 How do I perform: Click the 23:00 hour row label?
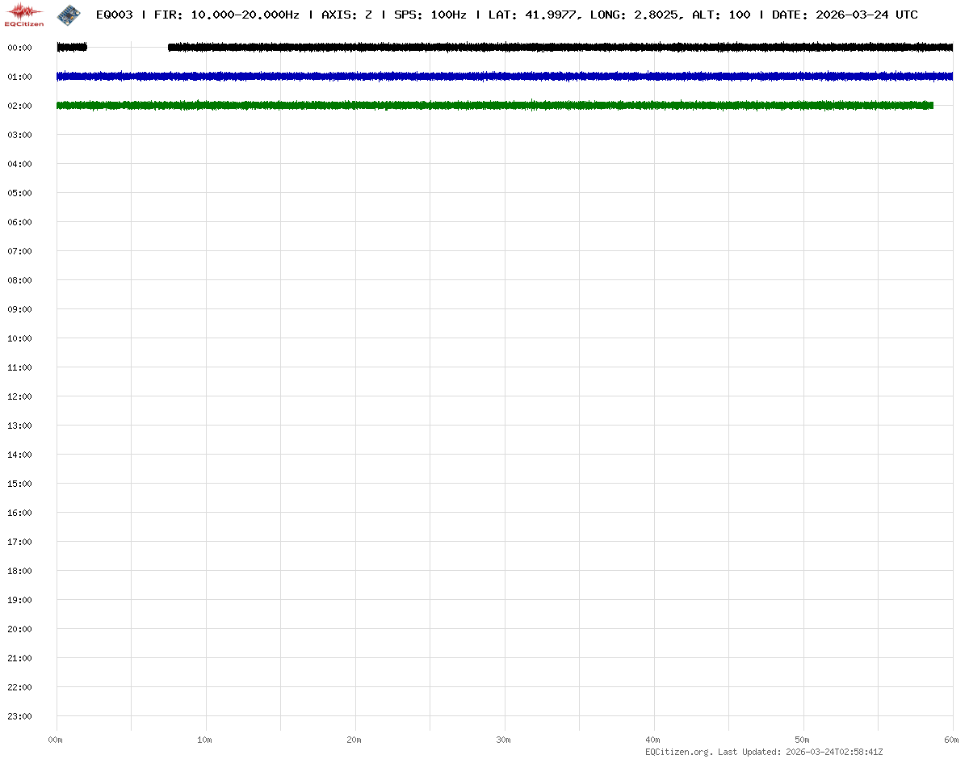coord(19,716)
